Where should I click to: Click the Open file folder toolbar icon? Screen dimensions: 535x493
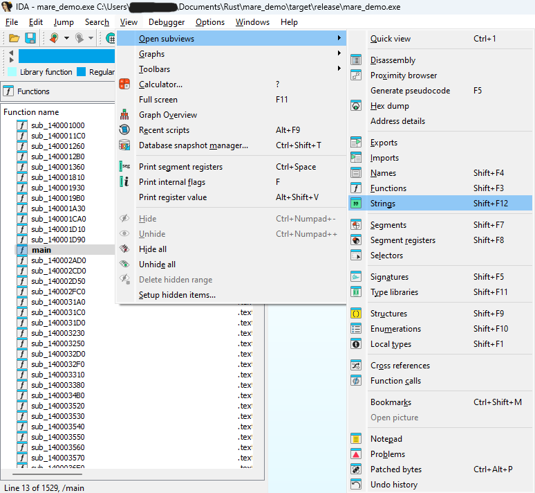14,38
